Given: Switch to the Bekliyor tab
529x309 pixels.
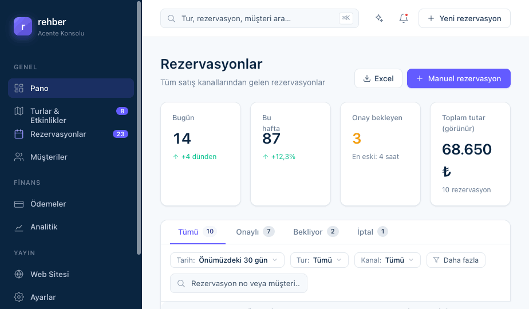Looking at the screenshot, I should pyautogui.click(x=316, y=232).
